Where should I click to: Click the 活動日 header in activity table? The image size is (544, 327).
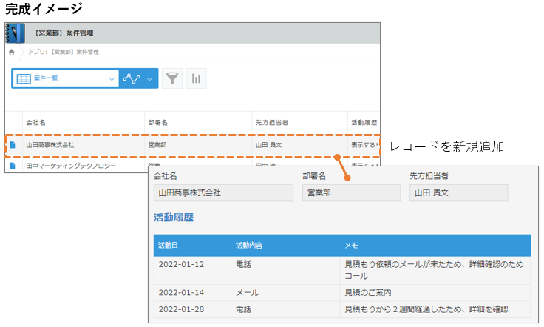pyautogui.click(x=166, y=245)
